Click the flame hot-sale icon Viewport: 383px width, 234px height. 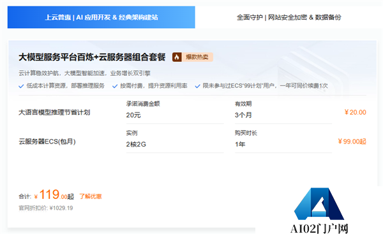pyautogui.click(x=177, y=57)
